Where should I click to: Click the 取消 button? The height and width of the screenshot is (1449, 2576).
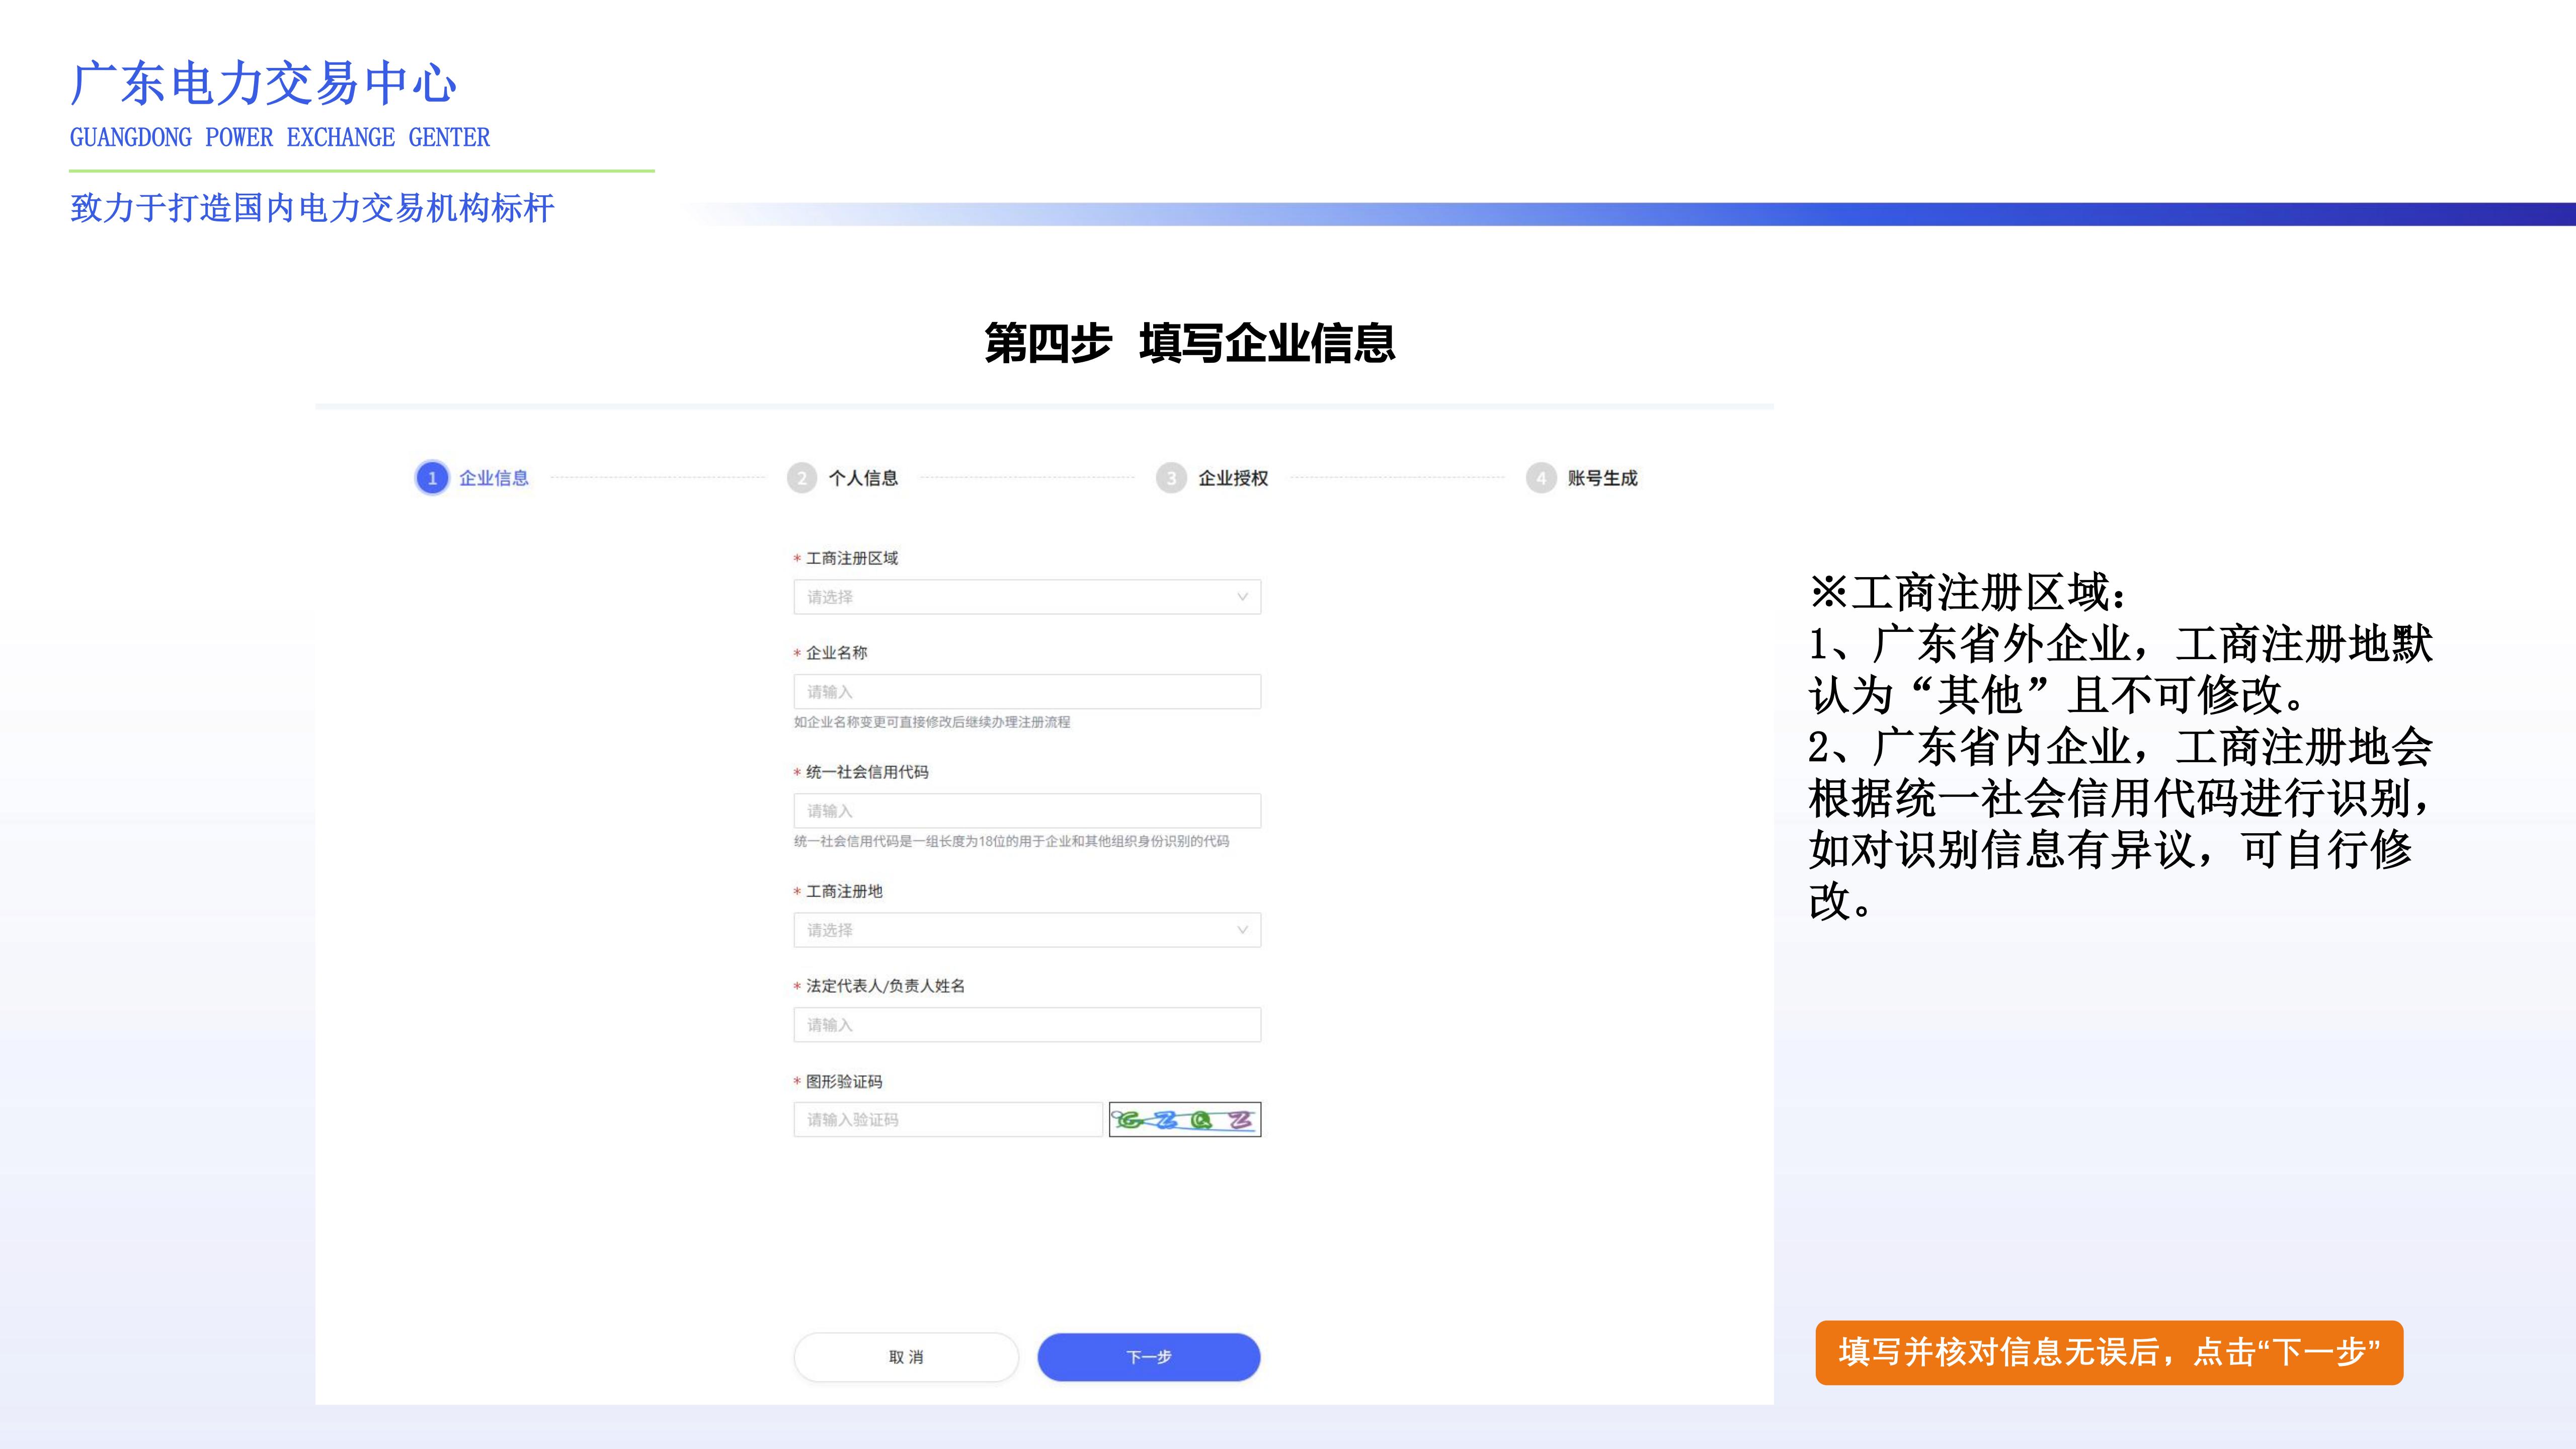point(905,1357)
